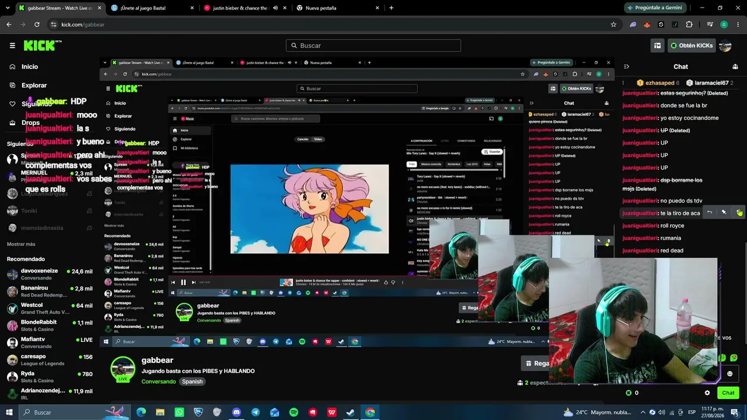Open Bananirou recommended channel
The width and height of the screenshot is (747, 420).
50,291
